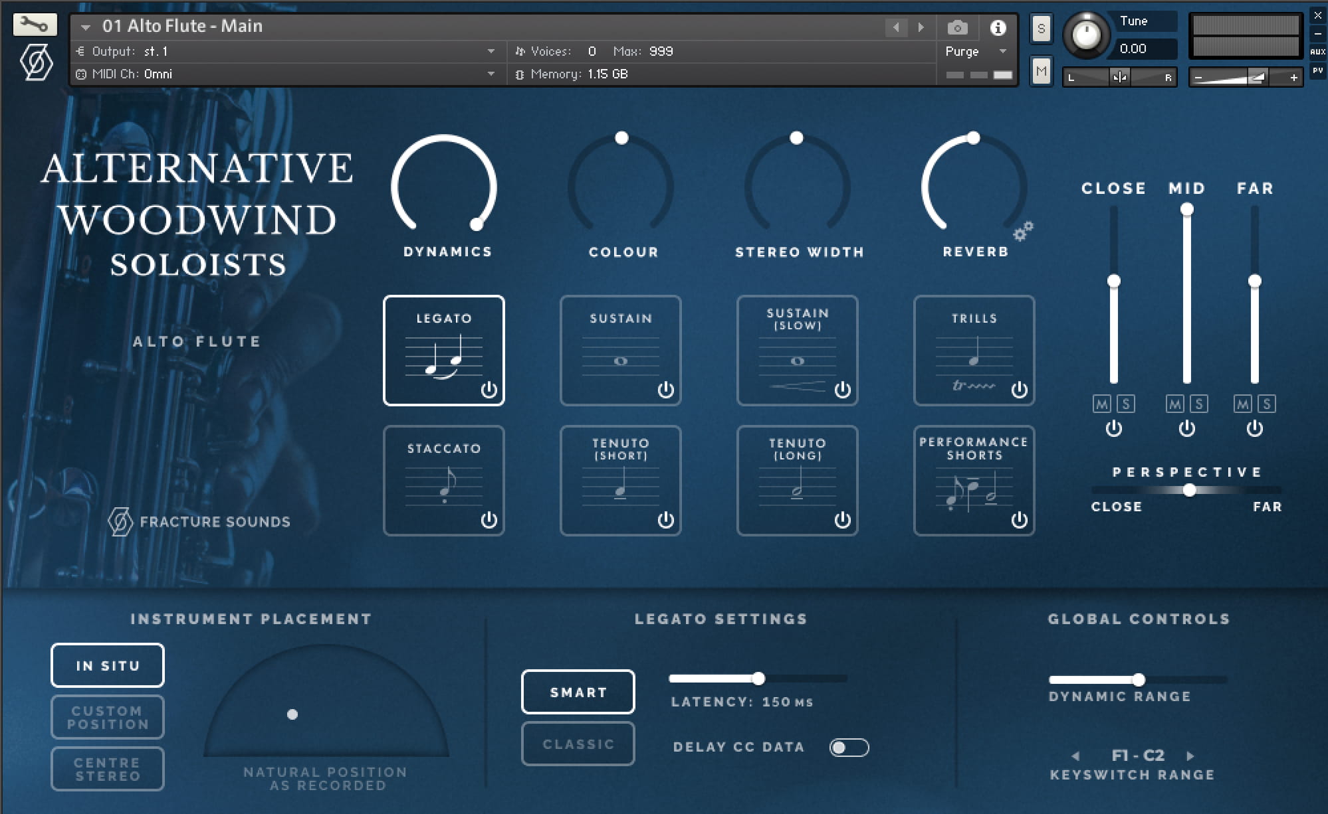The width and height of the screenshot is (1328, 814).
Task: Go to next instrument preset arrow
Action: [921, 27]
